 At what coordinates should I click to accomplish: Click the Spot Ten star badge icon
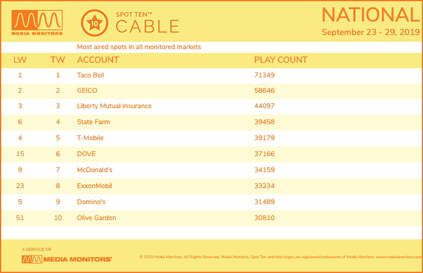pos(94,23)
